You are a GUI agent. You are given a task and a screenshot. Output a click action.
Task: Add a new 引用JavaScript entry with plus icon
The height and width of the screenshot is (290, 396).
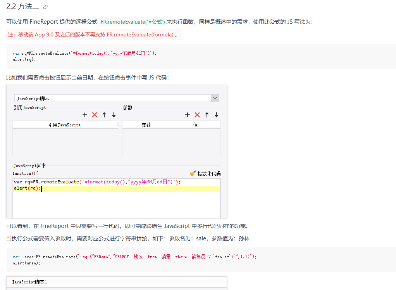[x=85, y=115]
